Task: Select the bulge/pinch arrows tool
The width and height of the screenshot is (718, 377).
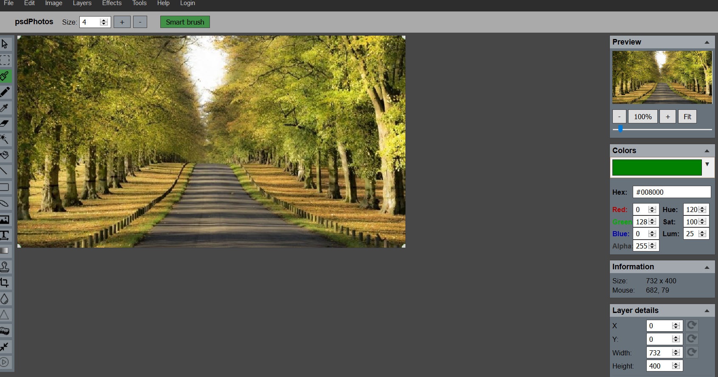Action: (x=5, y=346)
